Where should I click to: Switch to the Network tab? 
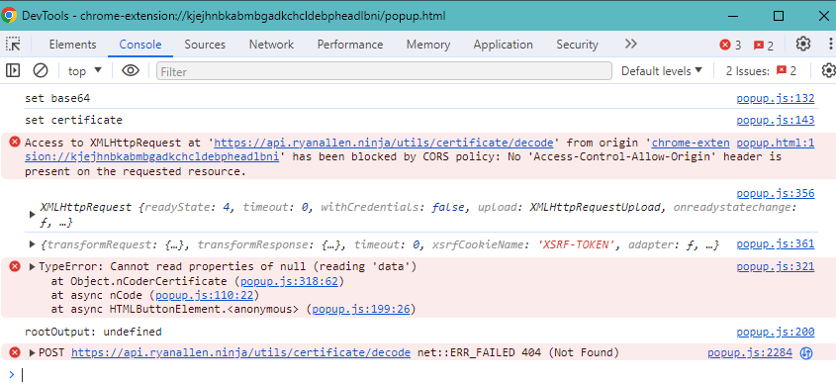[271, 45]
